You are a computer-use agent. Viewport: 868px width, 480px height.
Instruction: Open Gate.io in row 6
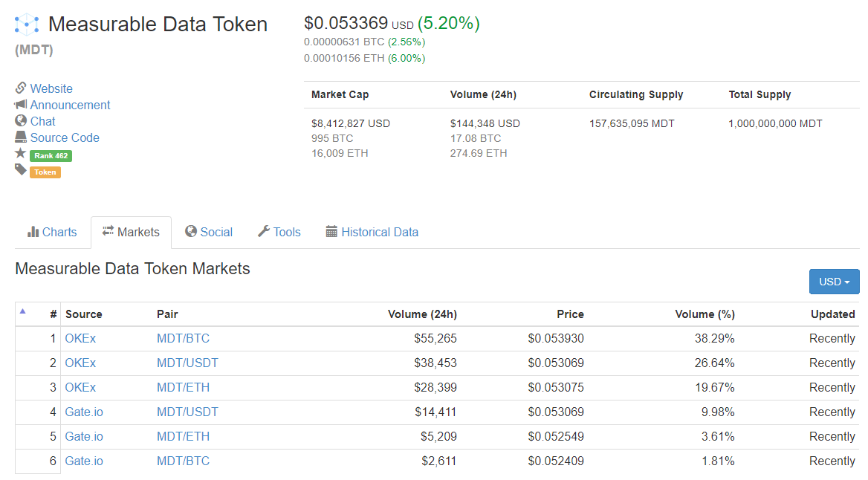pyautogui.click(x=84, y=461)
